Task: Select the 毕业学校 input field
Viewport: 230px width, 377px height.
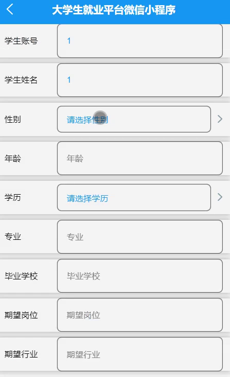Action: point(140,276)
